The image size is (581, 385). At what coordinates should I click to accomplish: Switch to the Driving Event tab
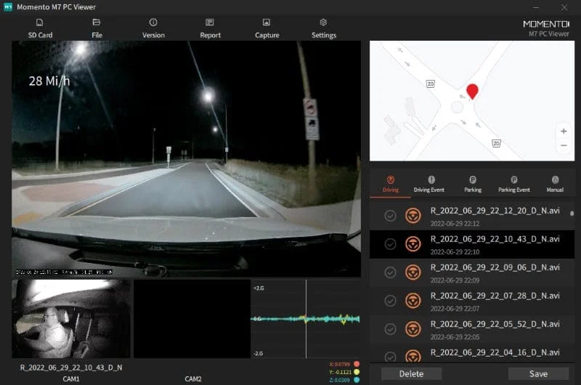point(428,185)
